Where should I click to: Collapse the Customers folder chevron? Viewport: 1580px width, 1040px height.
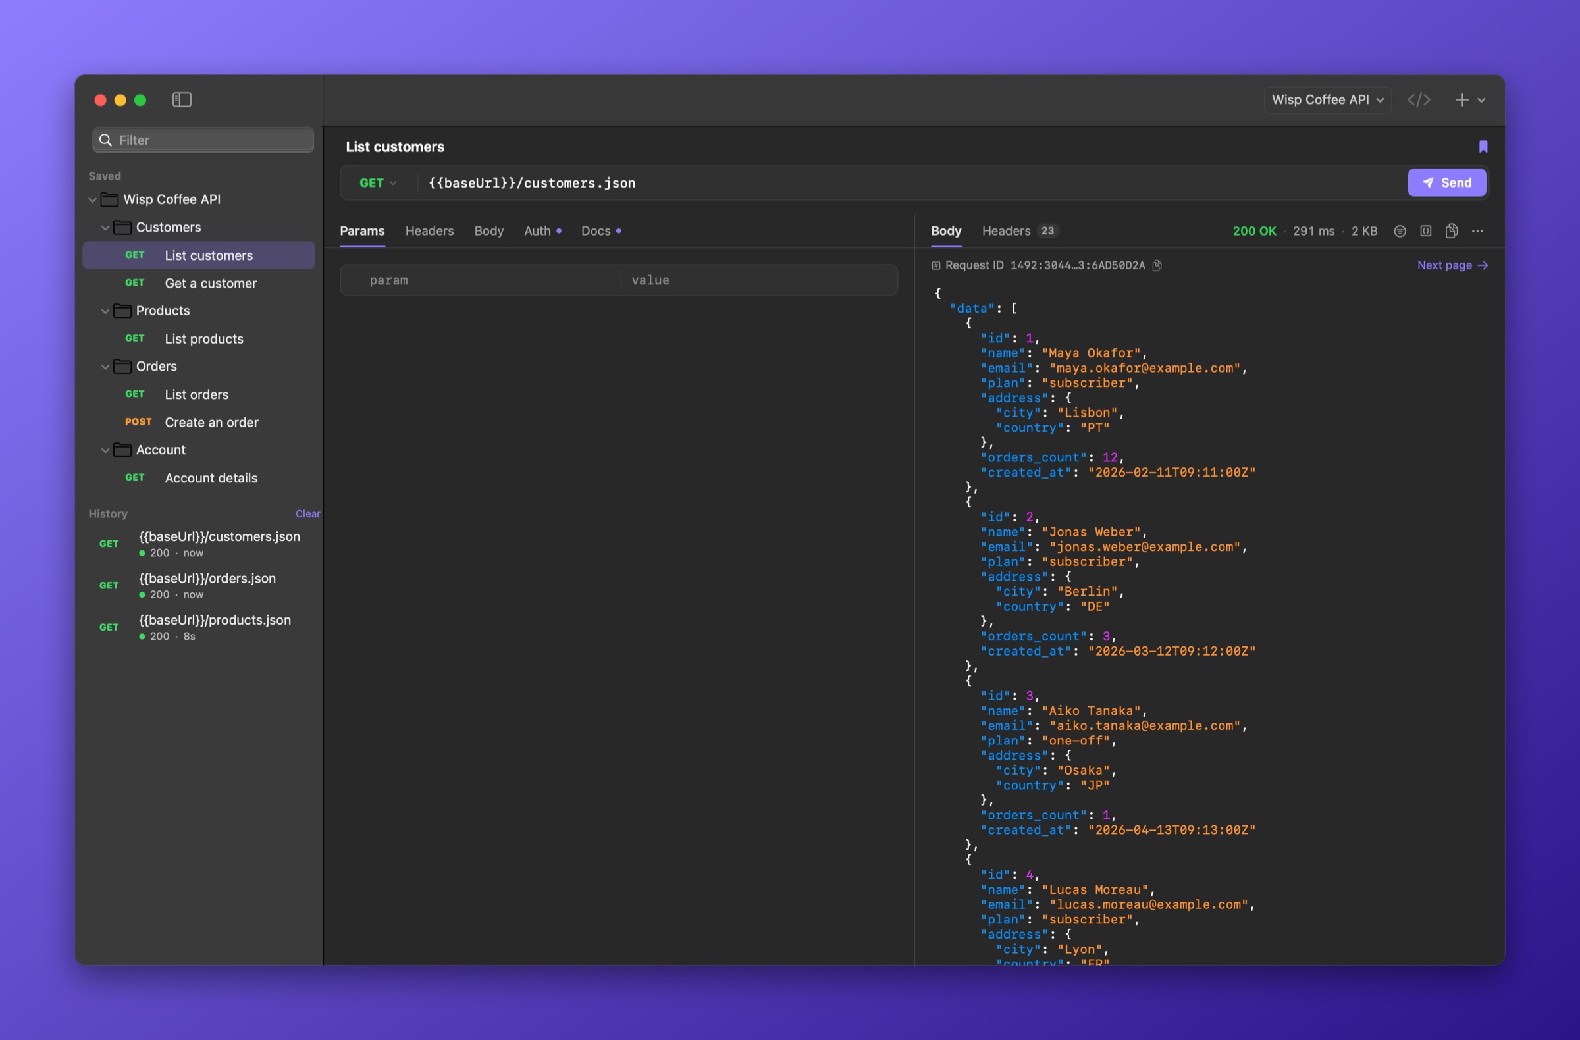tap(105, 228)
